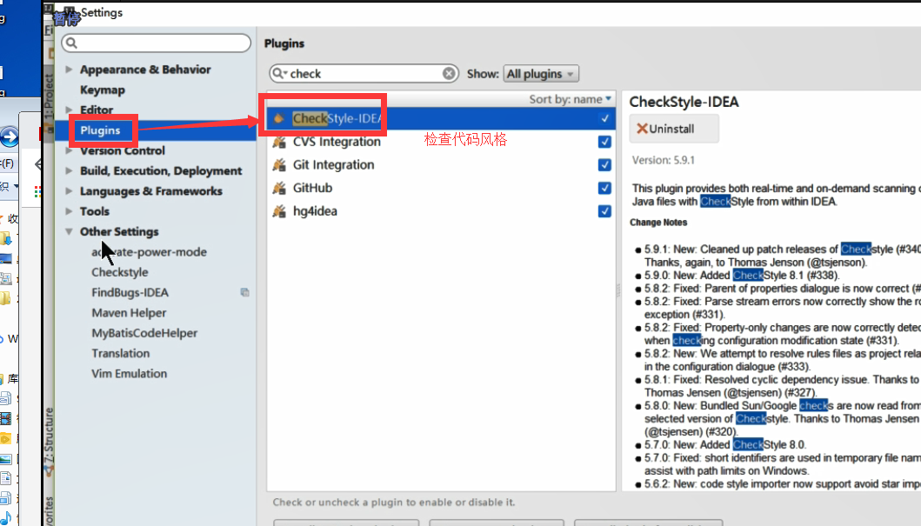Select Plugins in the settings tree
921x526 pixels.
100,130
